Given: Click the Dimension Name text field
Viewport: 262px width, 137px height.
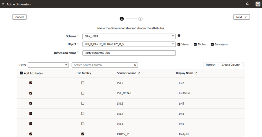Looking at the screenshot, I should (x=129, y=53).
